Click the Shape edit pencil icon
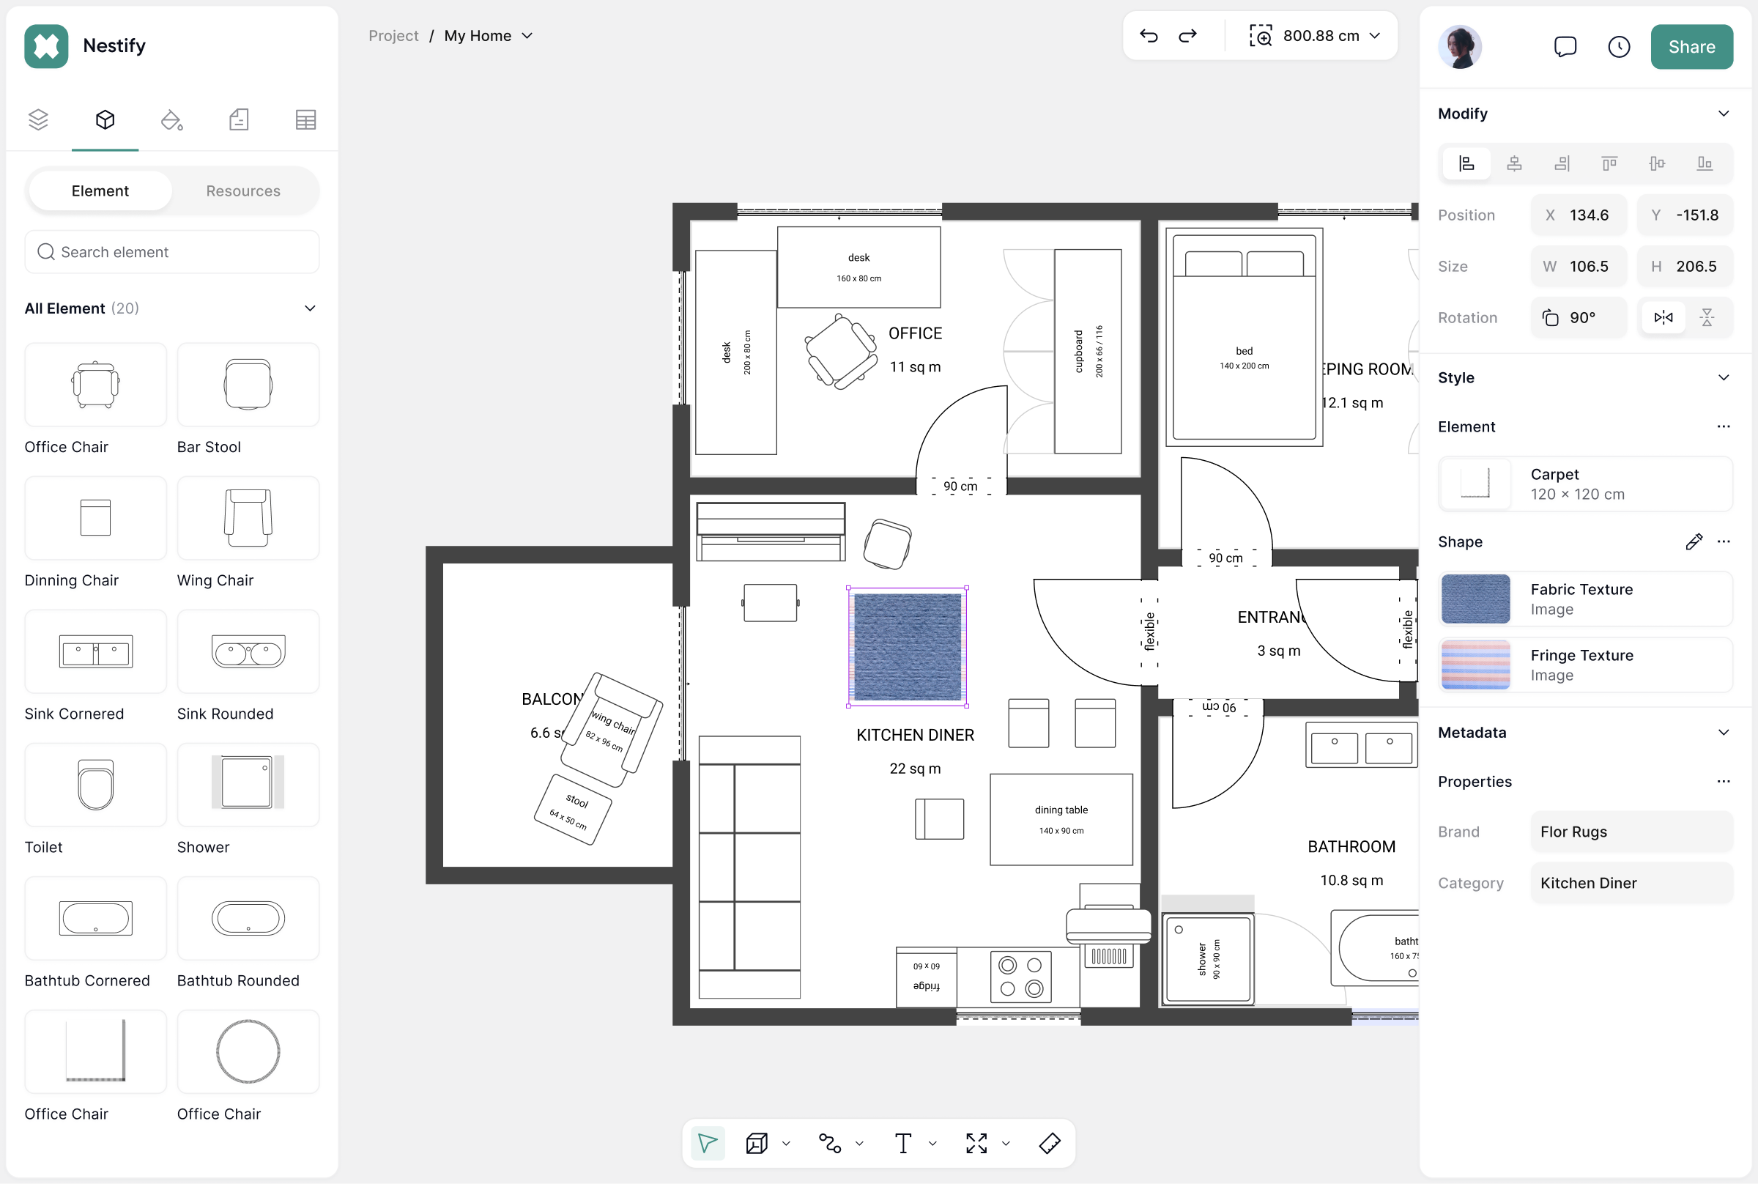The image size is (1758, 1184). [x=1693, y=541]
